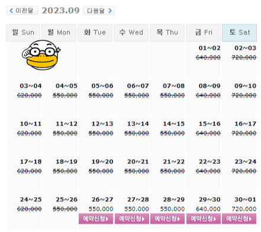Click date range 11~12
Viewport: 261px width, 232px height.
click(x=66, y=124)
